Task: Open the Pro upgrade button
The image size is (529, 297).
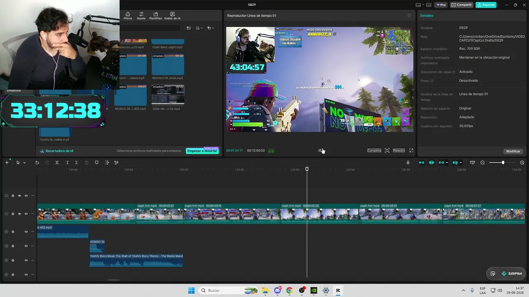Action: coord(441,5)
